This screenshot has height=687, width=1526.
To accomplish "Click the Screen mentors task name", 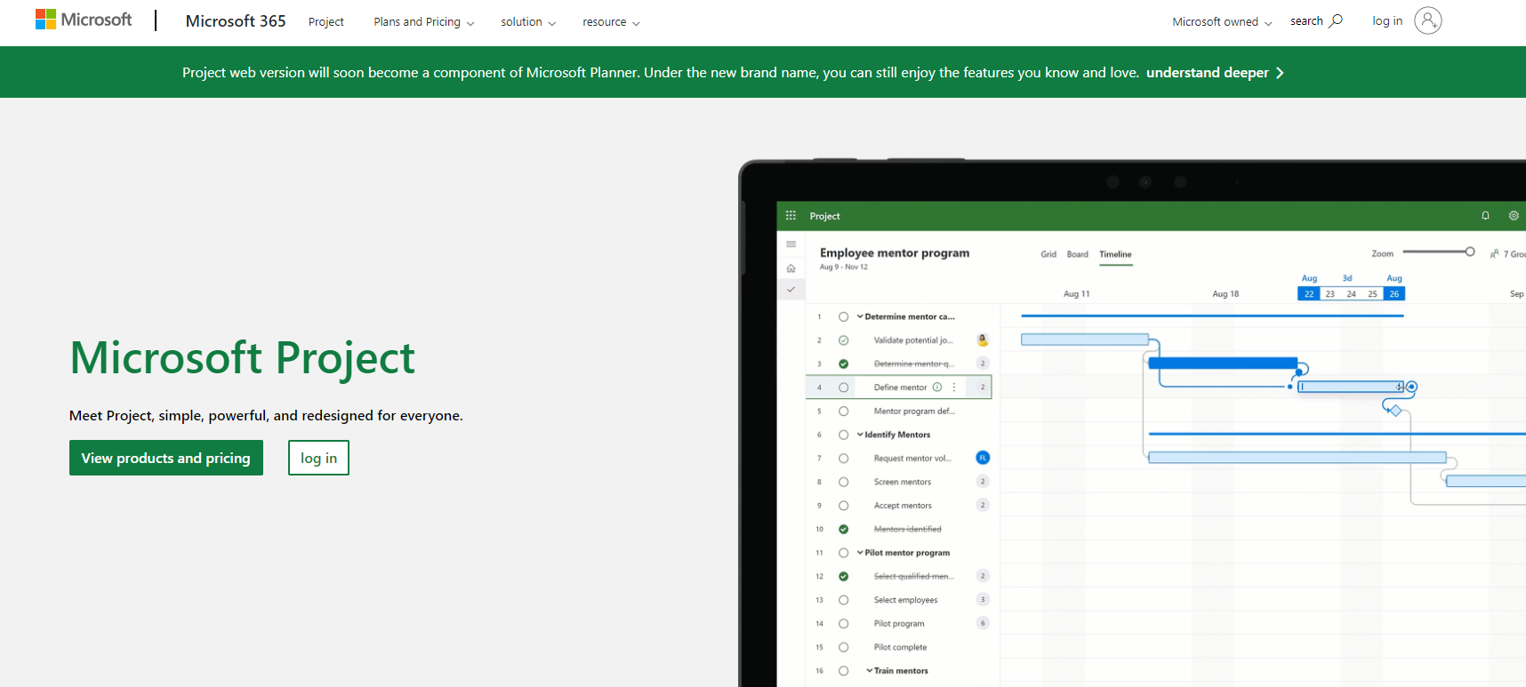I will pos(902,482).
